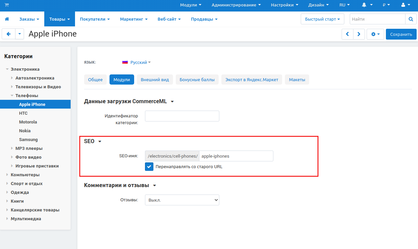Click the home icon

coord(7,19)
